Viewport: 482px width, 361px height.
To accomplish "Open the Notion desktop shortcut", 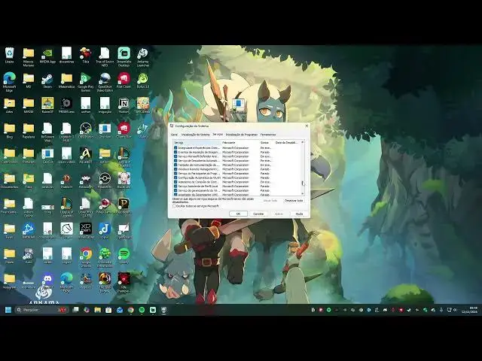I will click(124, 105).
